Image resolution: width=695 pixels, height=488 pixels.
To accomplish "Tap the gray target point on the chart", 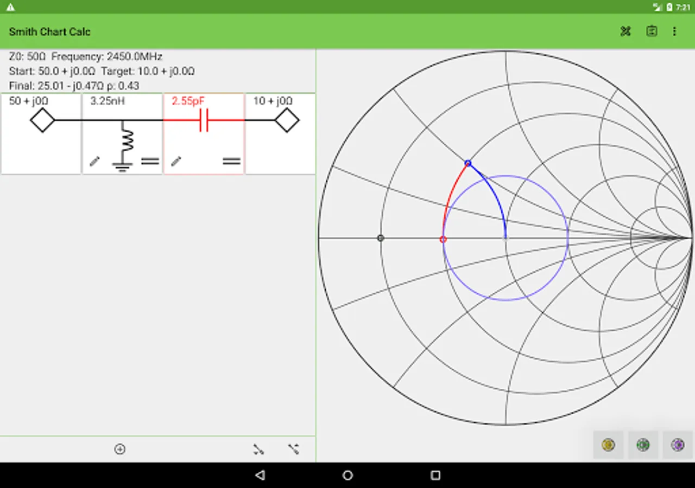I will (x=381, y=238).
